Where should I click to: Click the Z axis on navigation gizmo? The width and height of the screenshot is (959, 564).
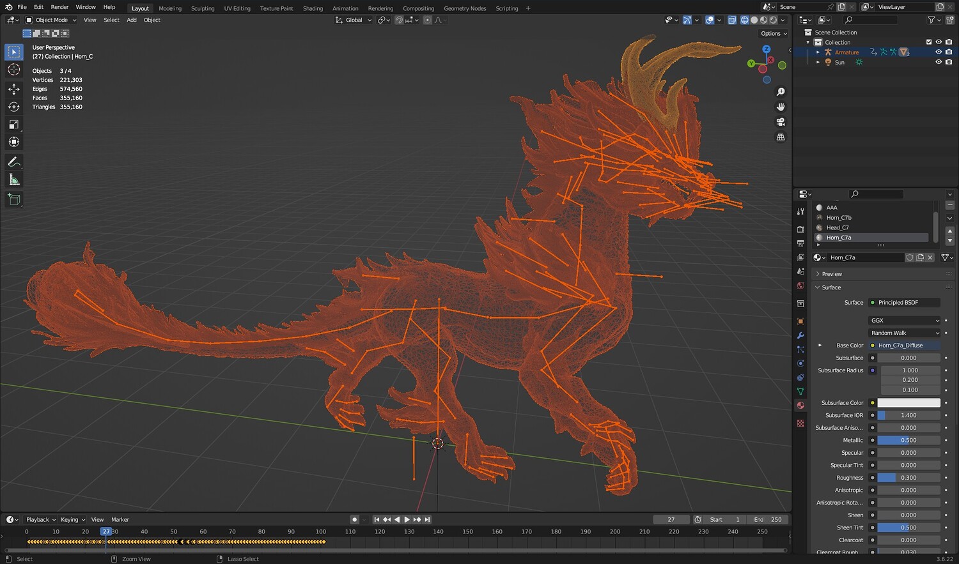[x=766, y=49]
